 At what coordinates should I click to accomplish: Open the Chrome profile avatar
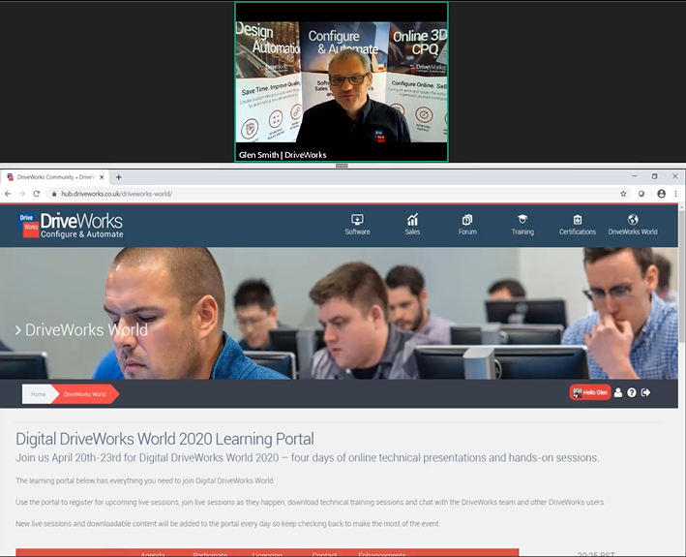[661, 194]
